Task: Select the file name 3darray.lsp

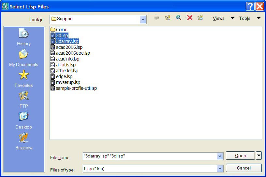Action: pos(67,41)
